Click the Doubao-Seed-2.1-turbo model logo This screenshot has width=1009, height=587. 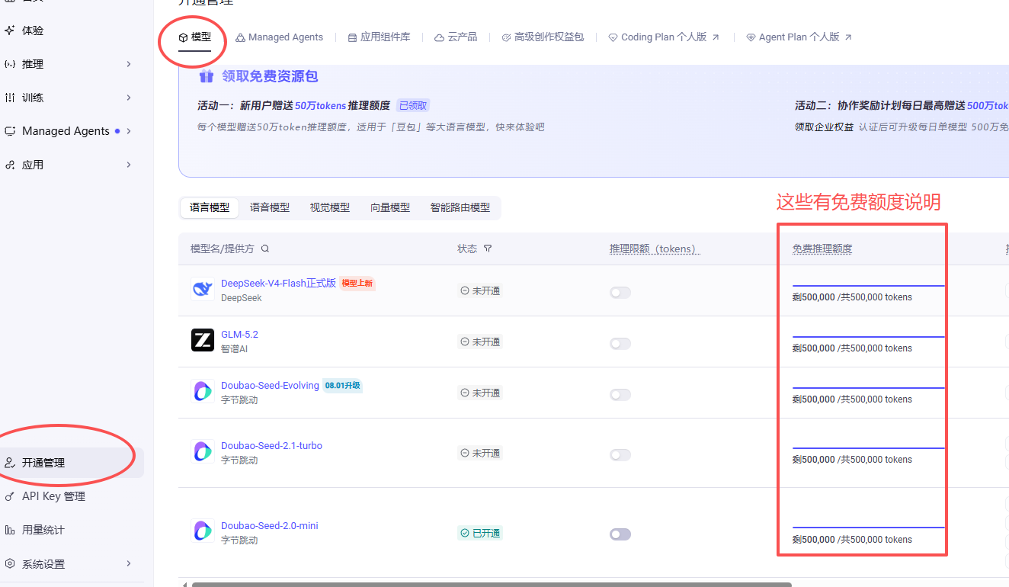pyautogui.click(x=203, y=451)
